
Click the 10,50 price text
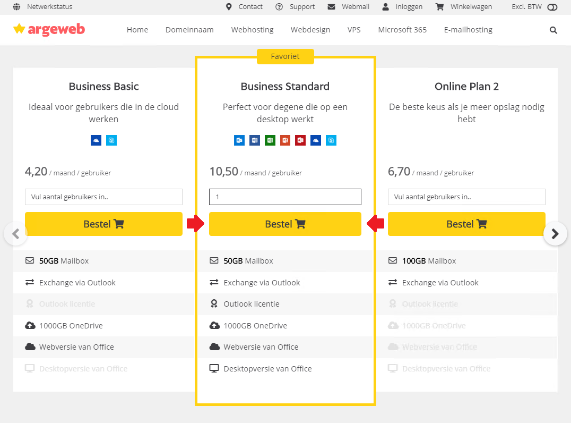(x=223, y=172)
